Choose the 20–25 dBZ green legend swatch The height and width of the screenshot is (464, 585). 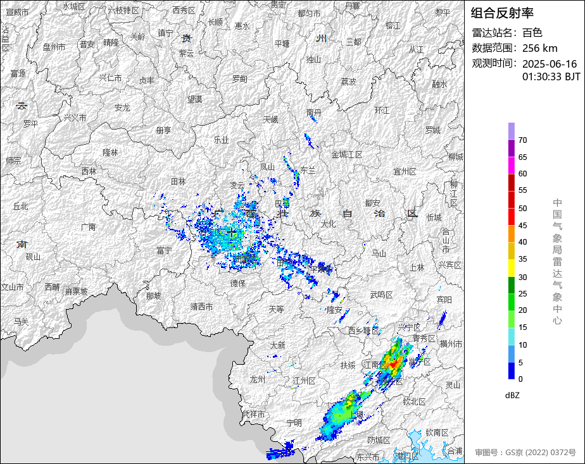point(511,302)
